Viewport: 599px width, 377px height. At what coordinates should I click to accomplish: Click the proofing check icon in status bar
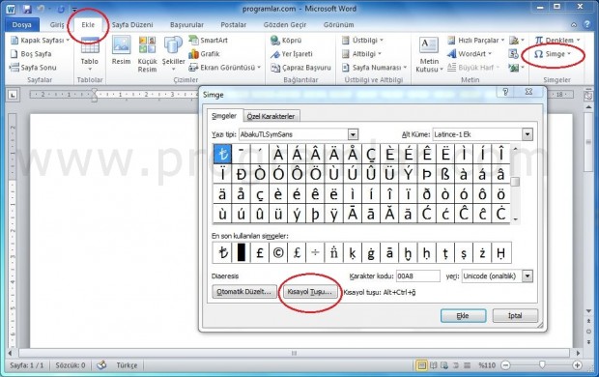pos(101,365)
